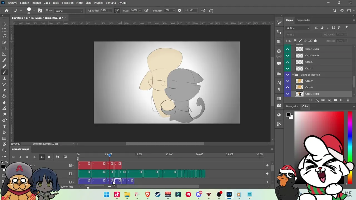
Task: Click the black foreground color swatch
Action: 288,115
